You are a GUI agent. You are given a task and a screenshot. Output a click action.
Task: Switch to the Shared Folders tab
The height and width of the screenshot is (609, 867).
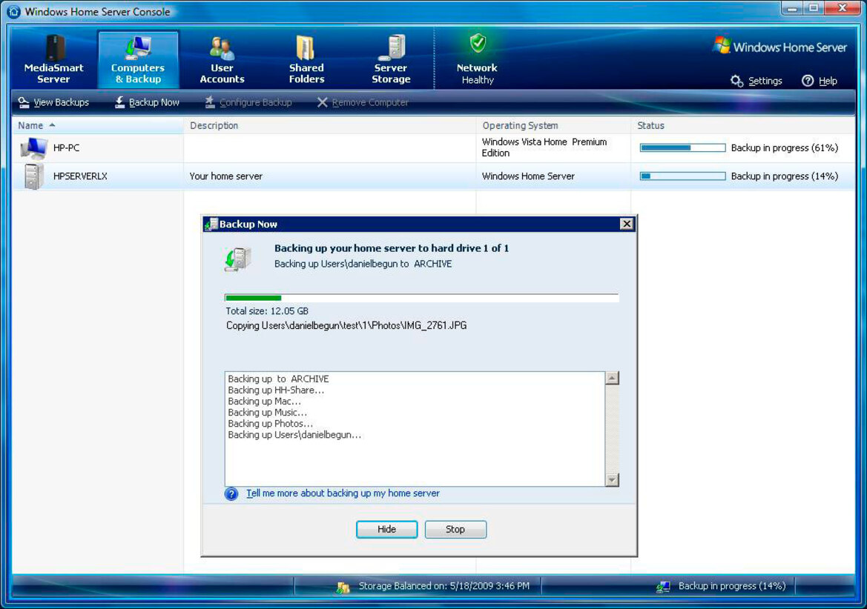pyautogui.click(x=306, y=59)
